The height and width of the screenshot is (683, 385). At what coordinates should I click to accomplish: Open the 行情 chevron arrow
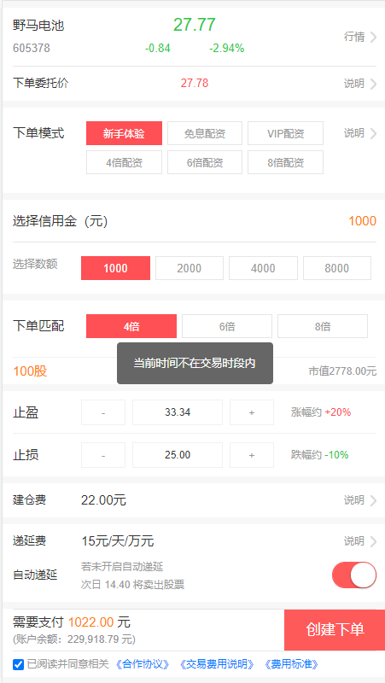(373, 37)
